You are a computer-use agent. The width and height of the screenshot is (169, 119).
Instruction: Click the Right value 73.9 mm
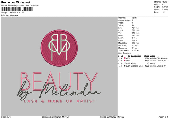coord(135,30)
